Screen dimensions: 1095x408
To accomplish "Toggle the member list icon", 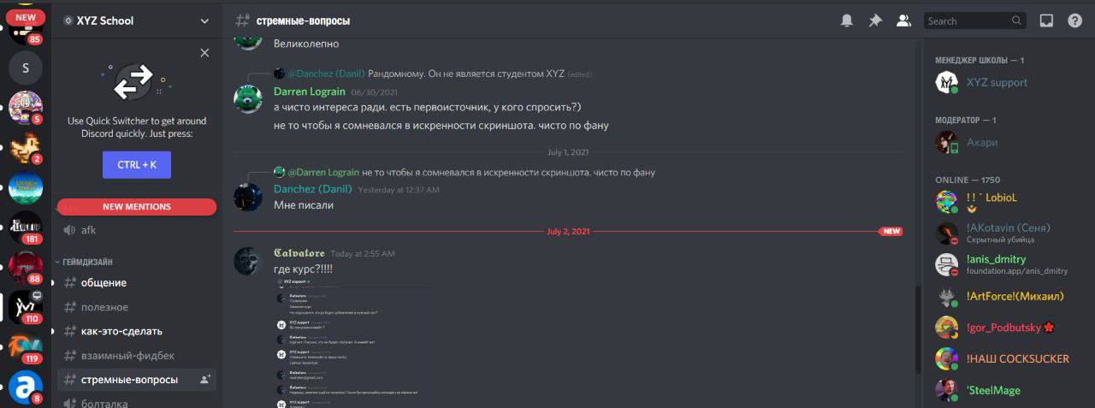I will (x=903, y=21).
